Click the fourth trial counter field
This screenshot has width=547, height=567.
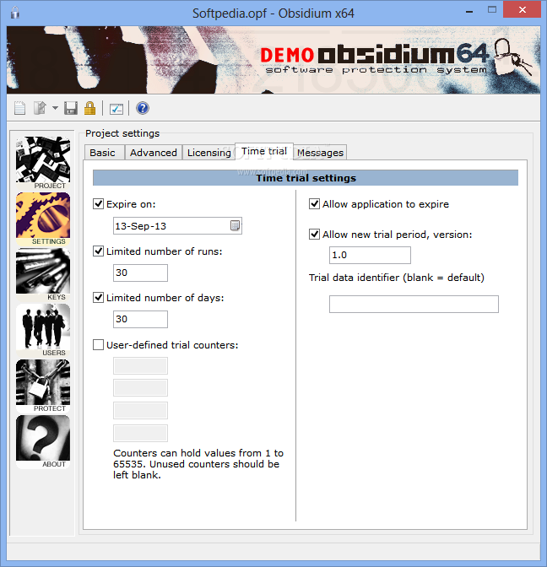140,433
